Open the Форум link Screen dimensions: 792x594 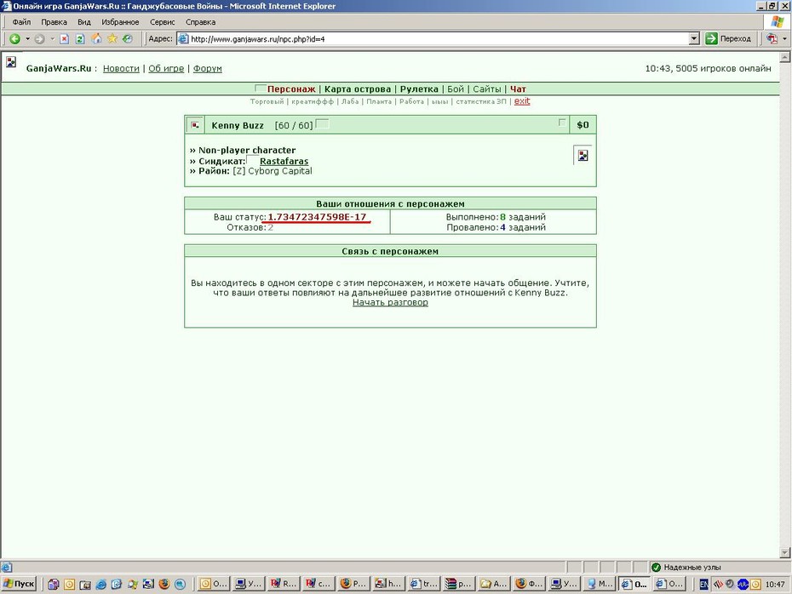click(x=208, y=69)
